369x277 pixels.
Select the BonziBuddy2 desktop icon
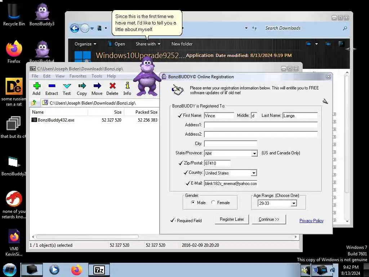pyautogui.click(x=13, y=166)
